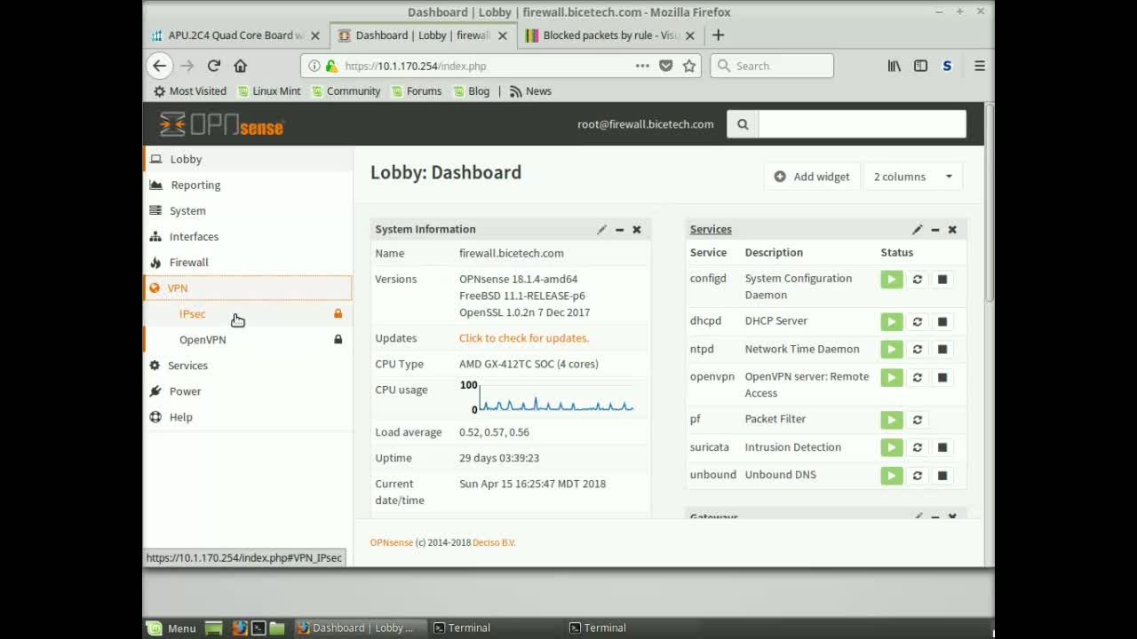This screenshot has height=639, width=1137.
Task: Remove the Services widget
Action: 952,229
